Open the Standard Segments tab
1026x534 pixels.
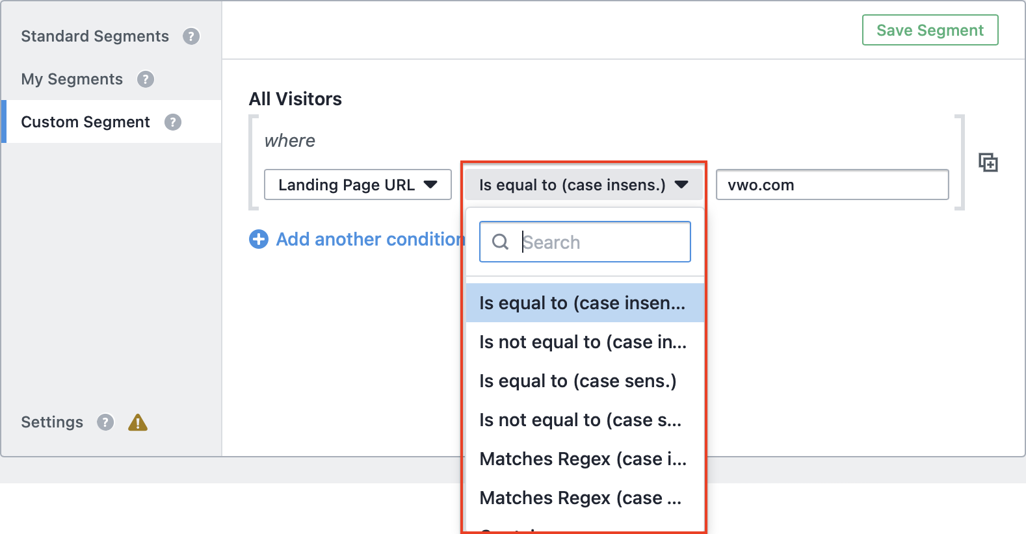point(95,36)
